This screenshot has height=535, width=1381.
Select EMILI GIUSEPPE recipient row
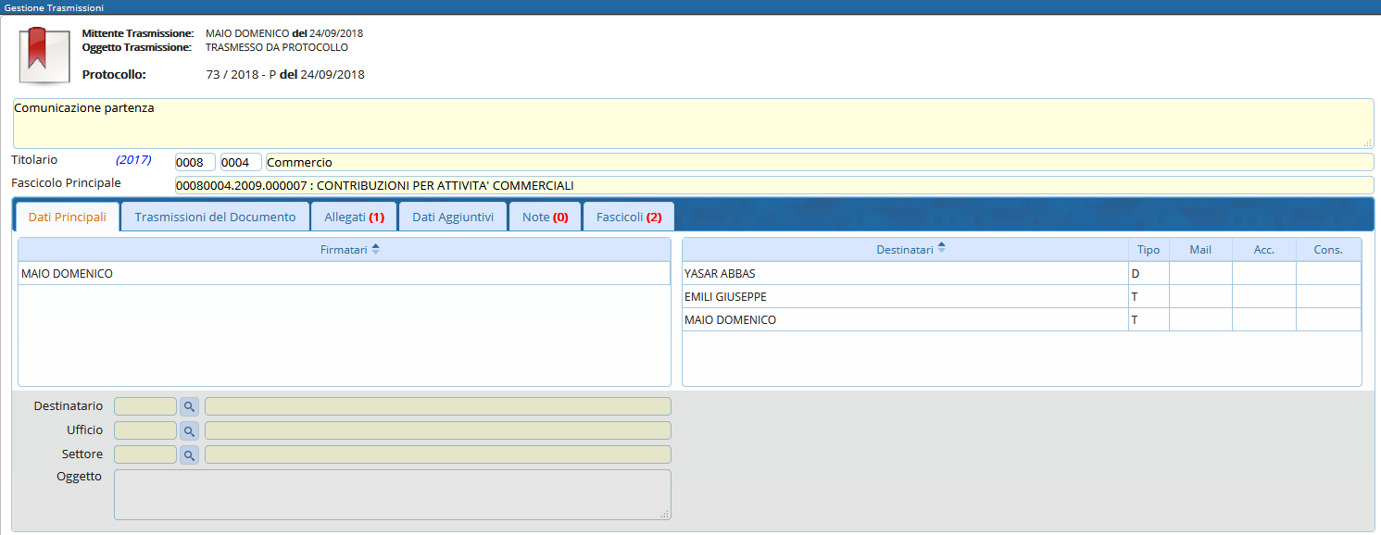pyautogui.click(x=903, y=296)
